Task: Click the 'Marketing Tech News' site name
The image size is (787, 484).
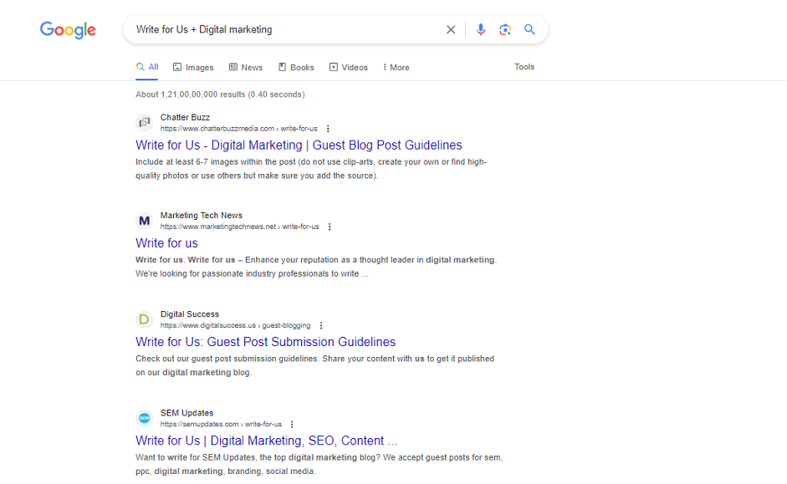Action: [x=202, y=215]
